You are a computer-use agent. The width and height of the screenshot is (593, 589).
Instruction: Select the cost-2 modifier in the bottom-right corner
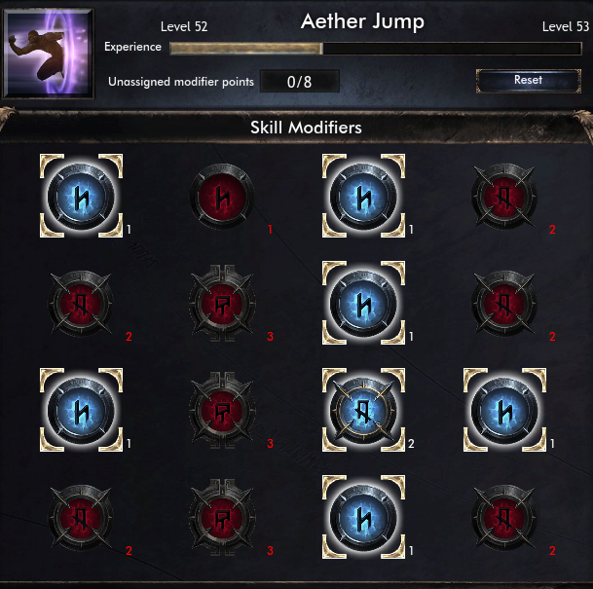coord(504,517)
